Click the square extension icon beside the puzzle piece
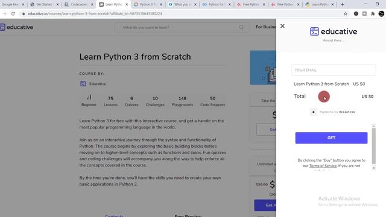This screenshot has width=386, height=217. (x=364, y=14)
